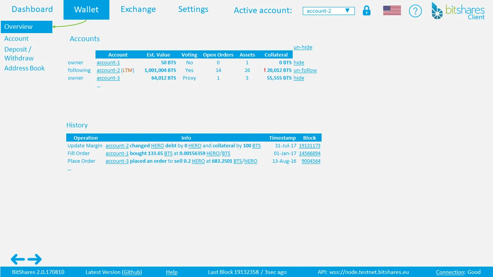
Task: Open account-3 in Place Order history row
Action: pos(117,161)
